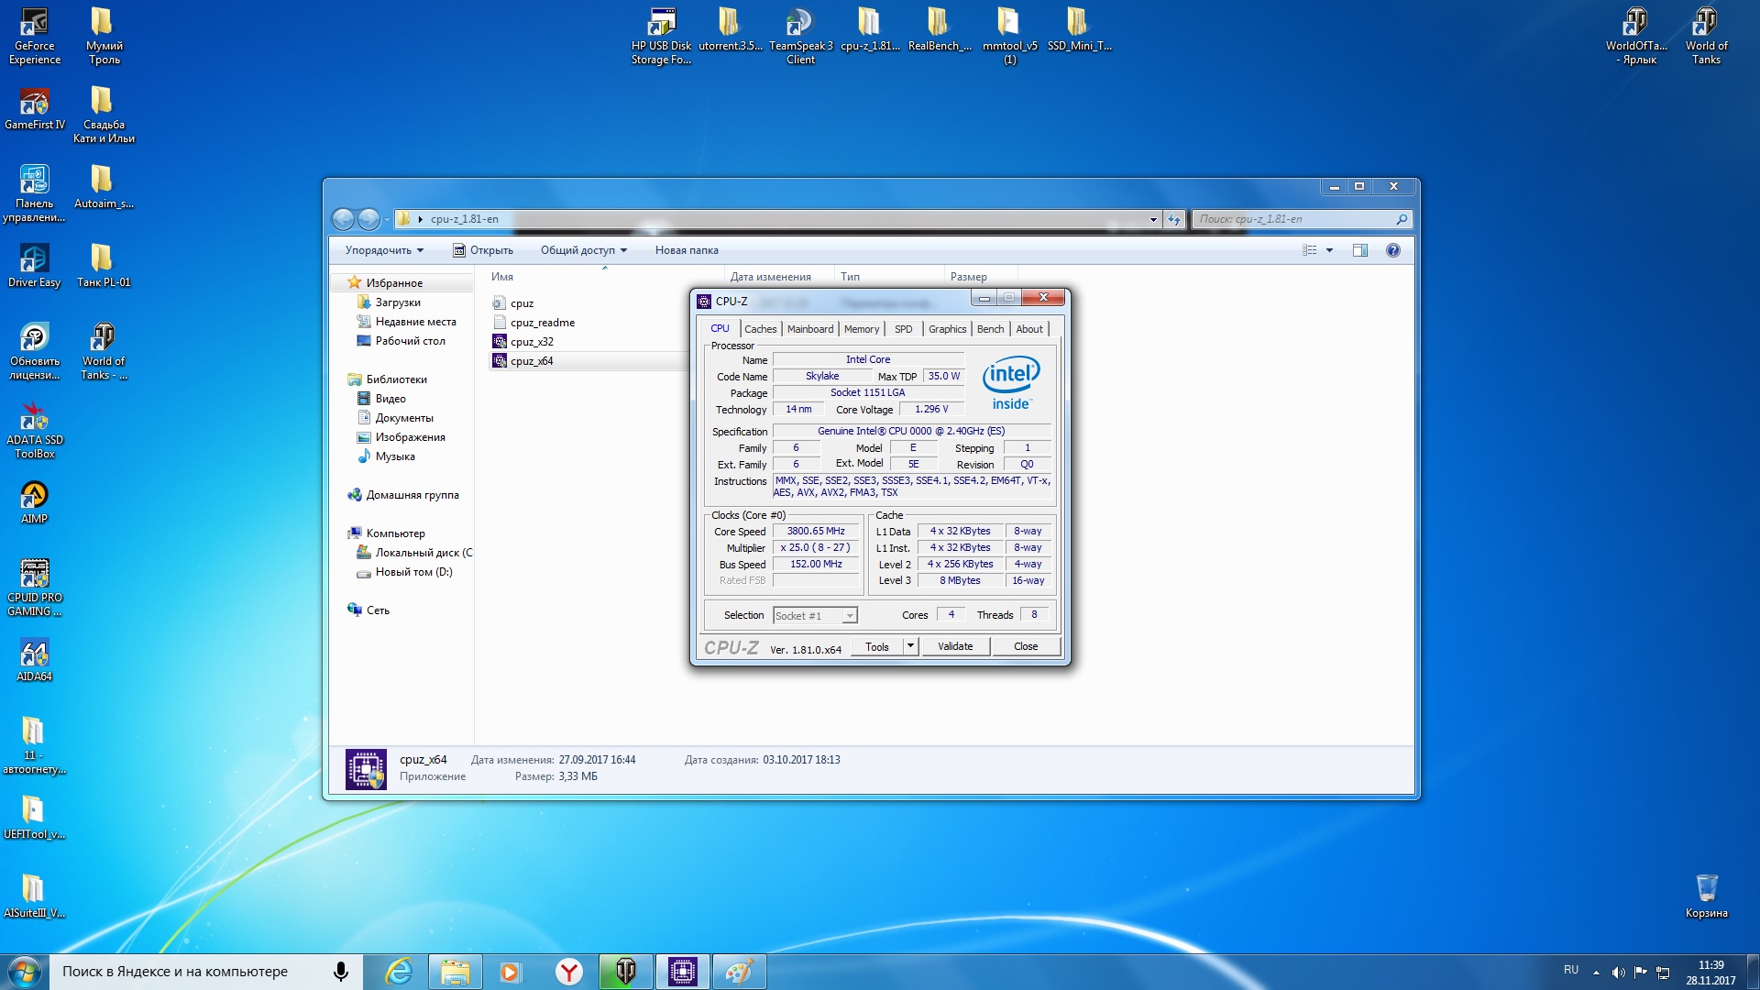This screenshot has width=1760, height=990.
Task: Open the Recycle Bin (Корзина)
Action: click(1706, 887)
